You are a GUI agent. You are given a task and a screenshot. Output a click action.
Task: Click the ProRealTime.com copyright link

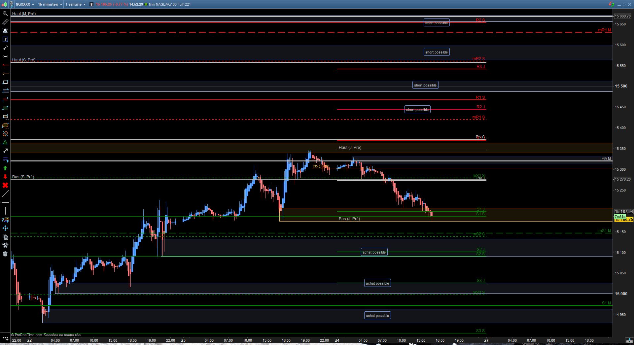pyautogui.click(x=27, y=335)
